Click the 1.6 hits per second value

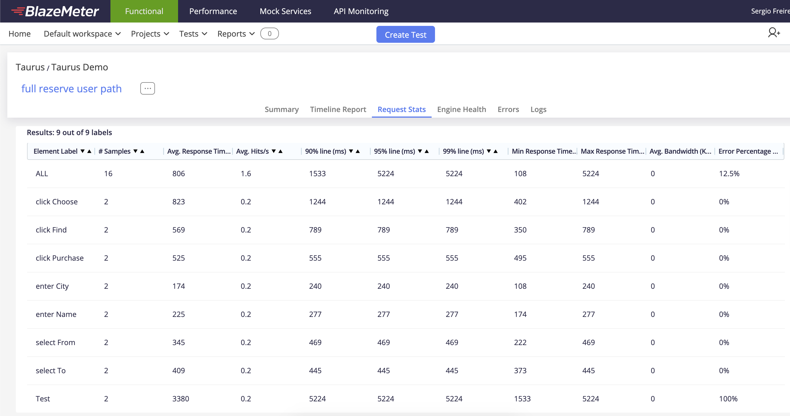click(x=246, y=174)
